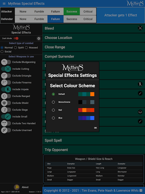Select the Spirit combat type

click(x=15, y=48)
